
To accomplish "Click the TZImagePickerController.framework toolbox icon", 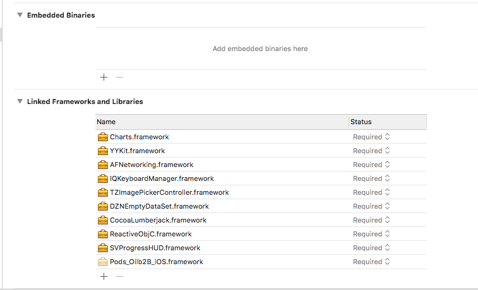I will click(x=103, y=192).
